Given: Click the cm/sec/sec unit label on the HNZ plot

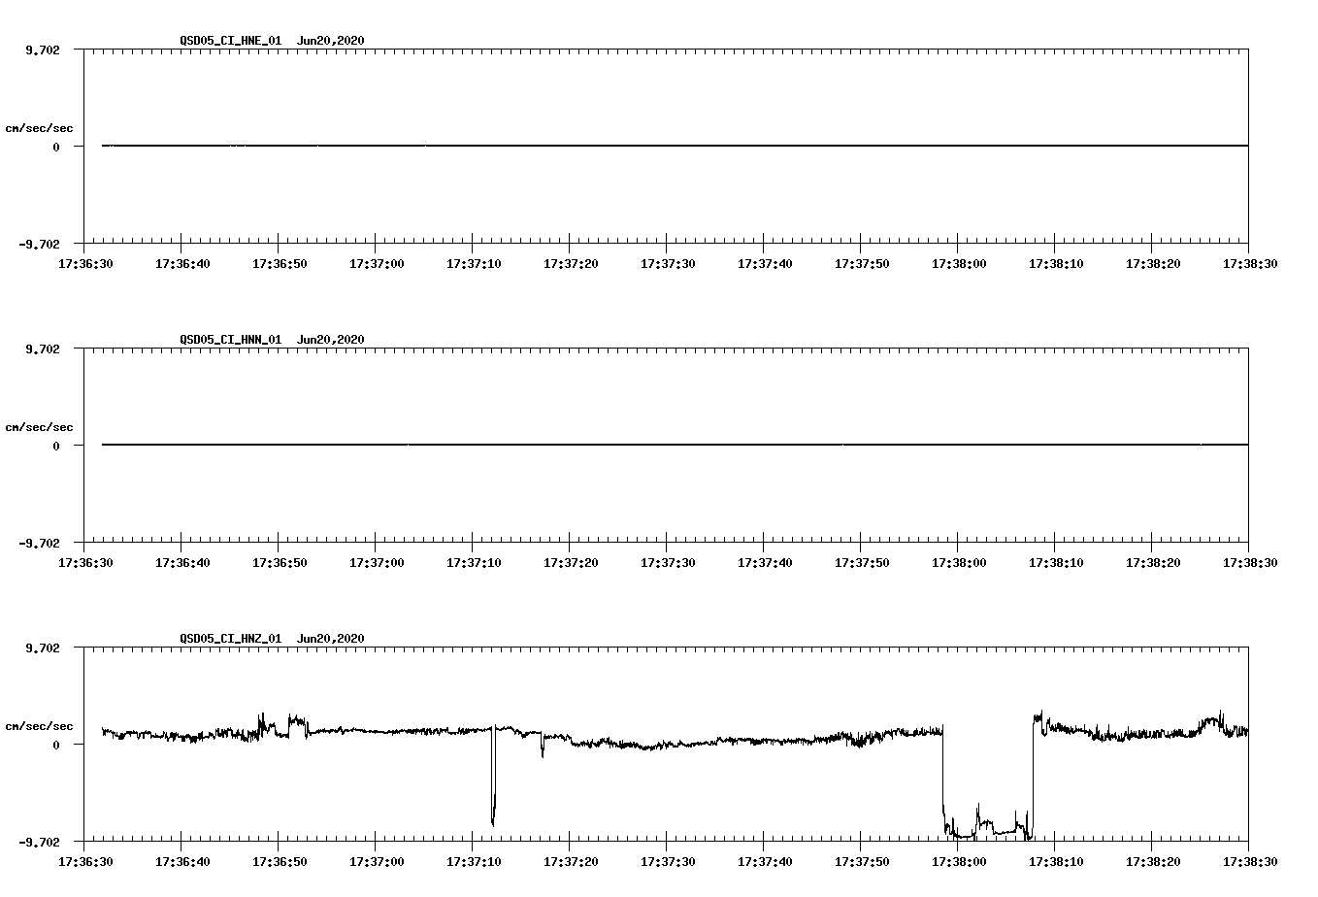Looking at the screenshot, I should [39, 726].
